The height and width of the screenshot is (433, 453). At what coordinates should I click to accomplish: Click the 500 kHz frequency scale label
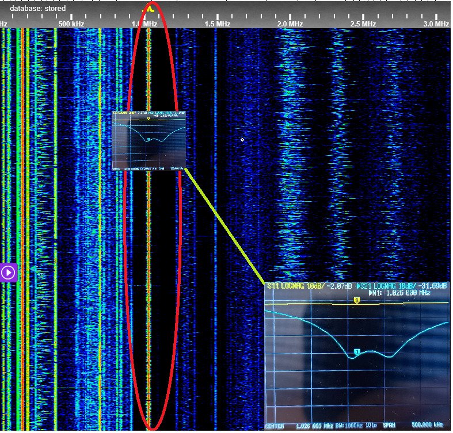click(71, 24)
